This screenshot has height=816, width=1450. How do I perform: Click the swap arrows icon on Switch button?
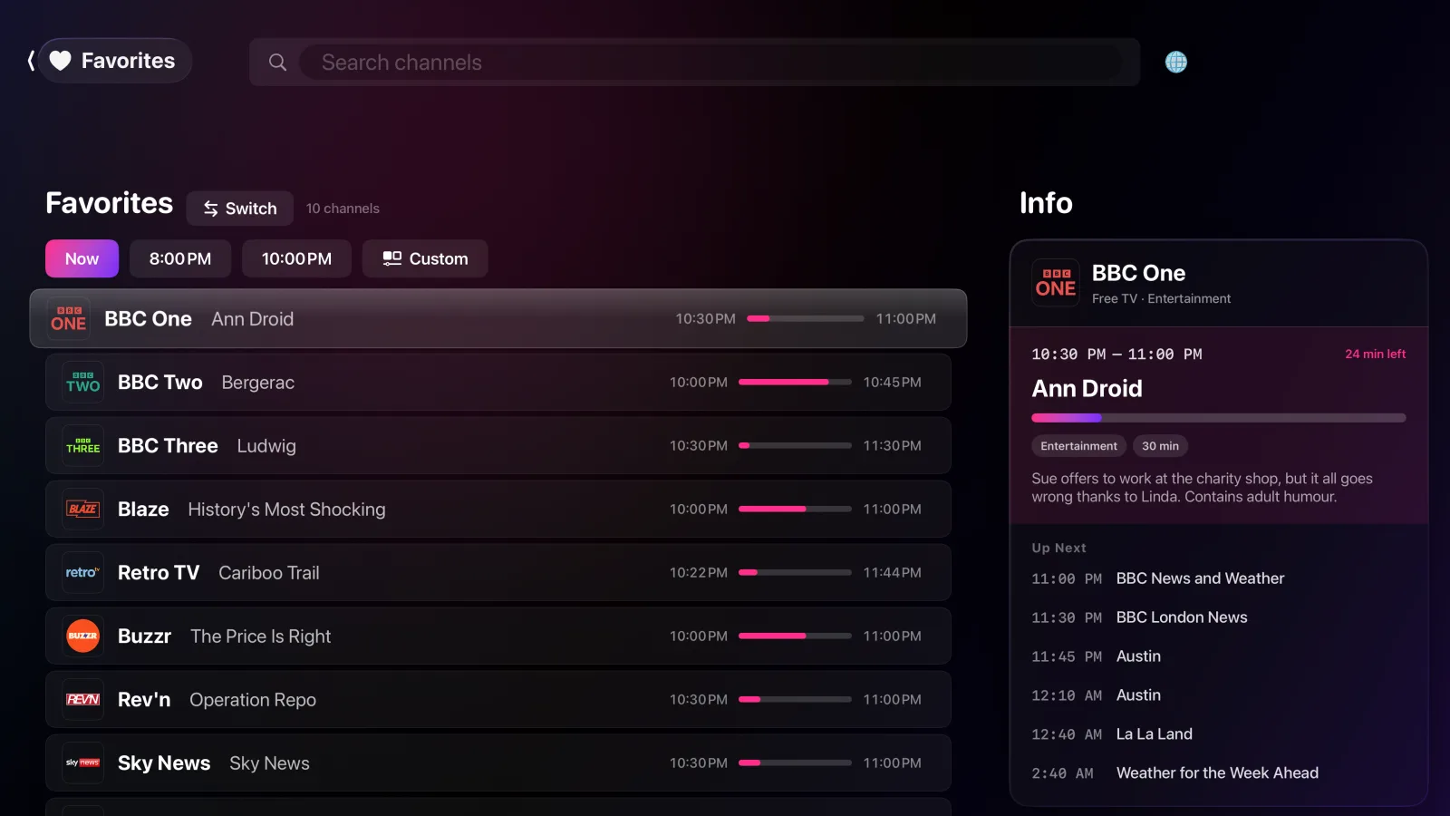click(x=211, y=209)
